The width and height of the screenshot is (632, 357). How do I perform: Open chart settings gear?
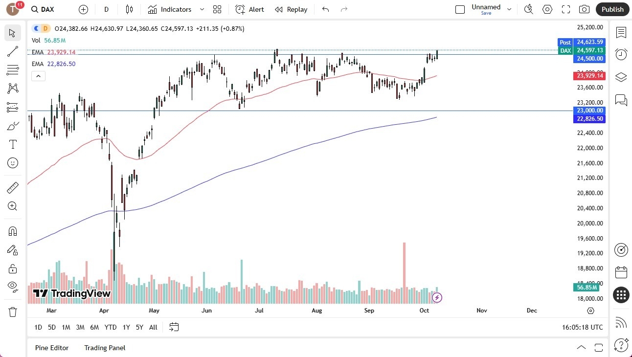[547, 9]
